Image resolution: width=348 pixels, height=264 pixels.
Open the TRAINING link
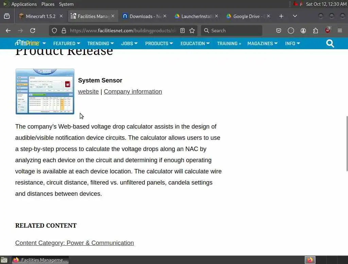pos(229,43)
